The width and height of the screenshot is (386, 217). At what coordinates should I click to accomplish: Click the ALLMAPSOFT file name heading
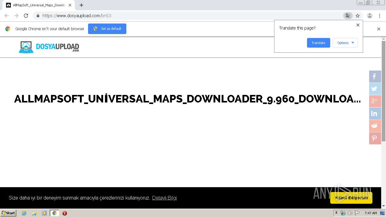click(x=187, y=99)
